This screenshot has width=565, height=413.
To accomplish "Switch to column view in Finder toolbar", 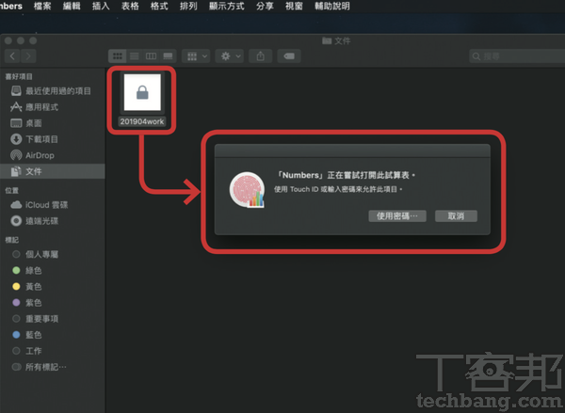I will click(x=151, y=56).
